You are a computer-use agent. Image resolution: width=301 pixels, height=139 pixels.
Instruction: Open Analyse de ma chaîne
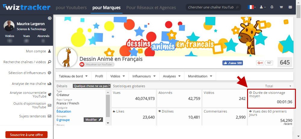tap(29, 84)
